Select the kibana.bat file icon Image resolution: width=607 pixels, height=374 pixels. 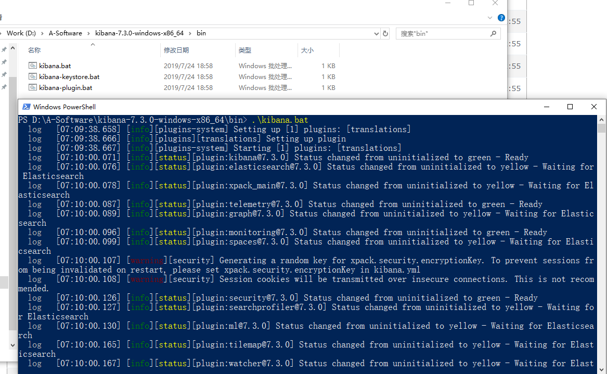[x=33, y=66]
